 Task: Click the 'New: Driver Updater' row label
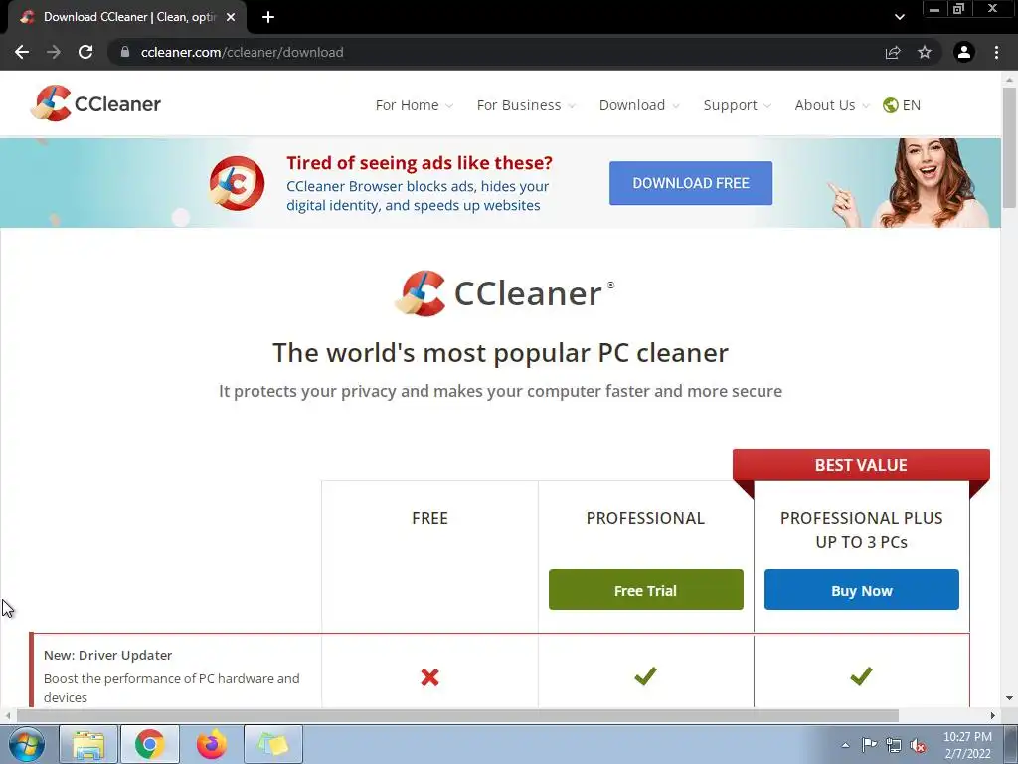pos(107,655)
